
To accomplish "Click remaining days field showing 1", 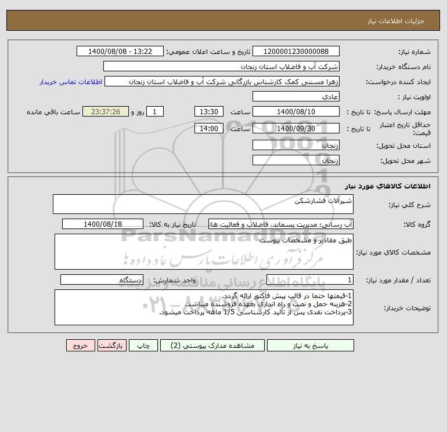I will point(155,112).
